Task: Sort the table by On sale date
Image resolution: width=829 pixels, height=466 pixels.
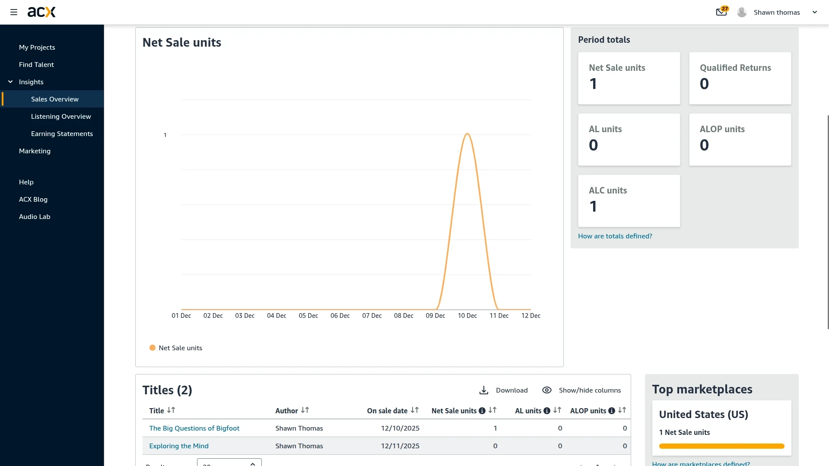Action: coord(415,410)
